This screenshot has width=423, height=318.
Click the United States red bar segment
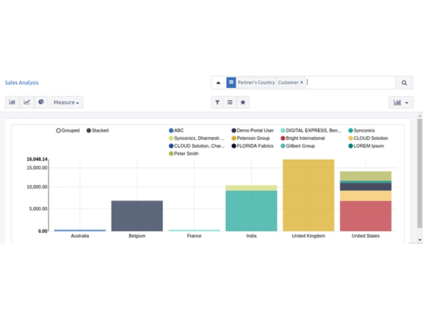[x=366, y=216]
